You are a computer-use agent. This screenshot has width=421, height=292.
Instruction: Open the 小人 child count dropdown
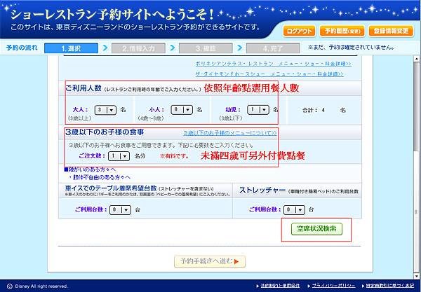pyautogui.click(x=182, y=110)
